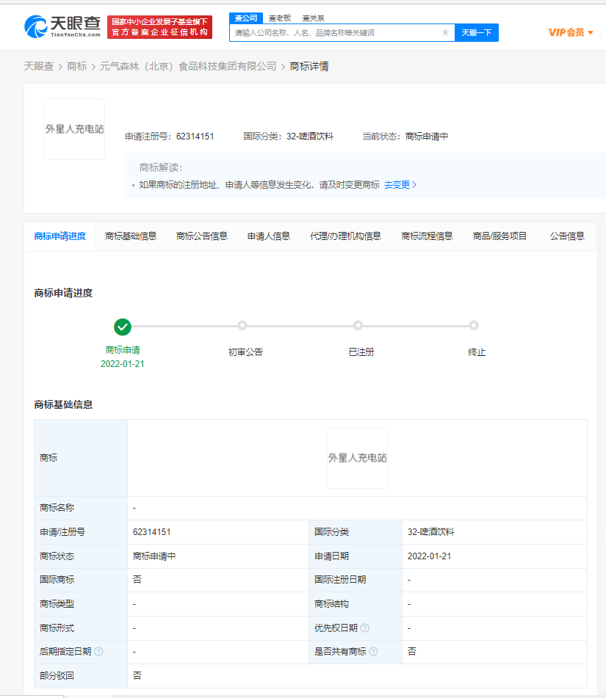Switch search mode to 查老板
Image resolution: width=606 pixels, height=698 pixels.
pos(278,18)
